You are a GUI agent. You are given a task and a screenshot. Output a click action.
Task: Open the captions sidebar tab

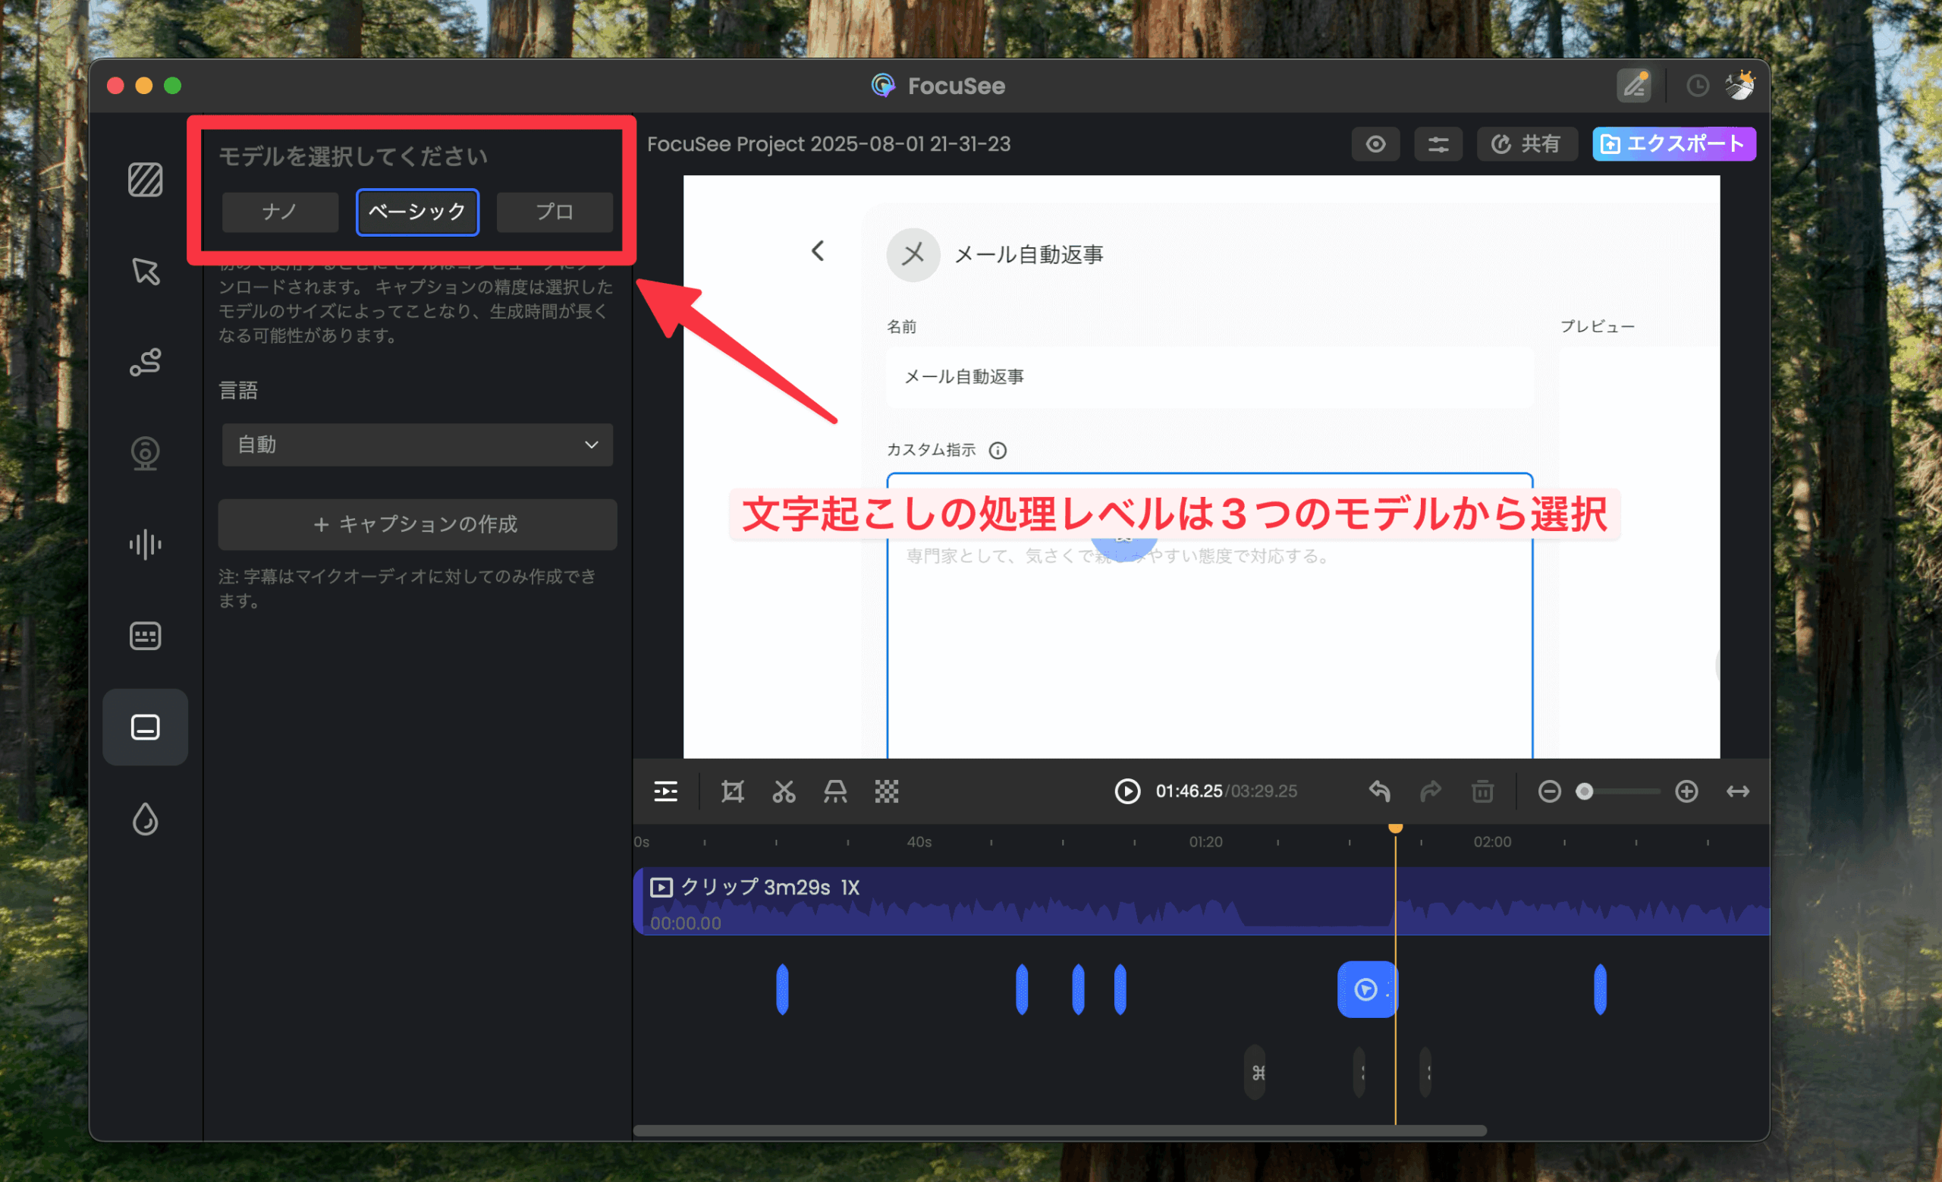click(x=146, y=727)
